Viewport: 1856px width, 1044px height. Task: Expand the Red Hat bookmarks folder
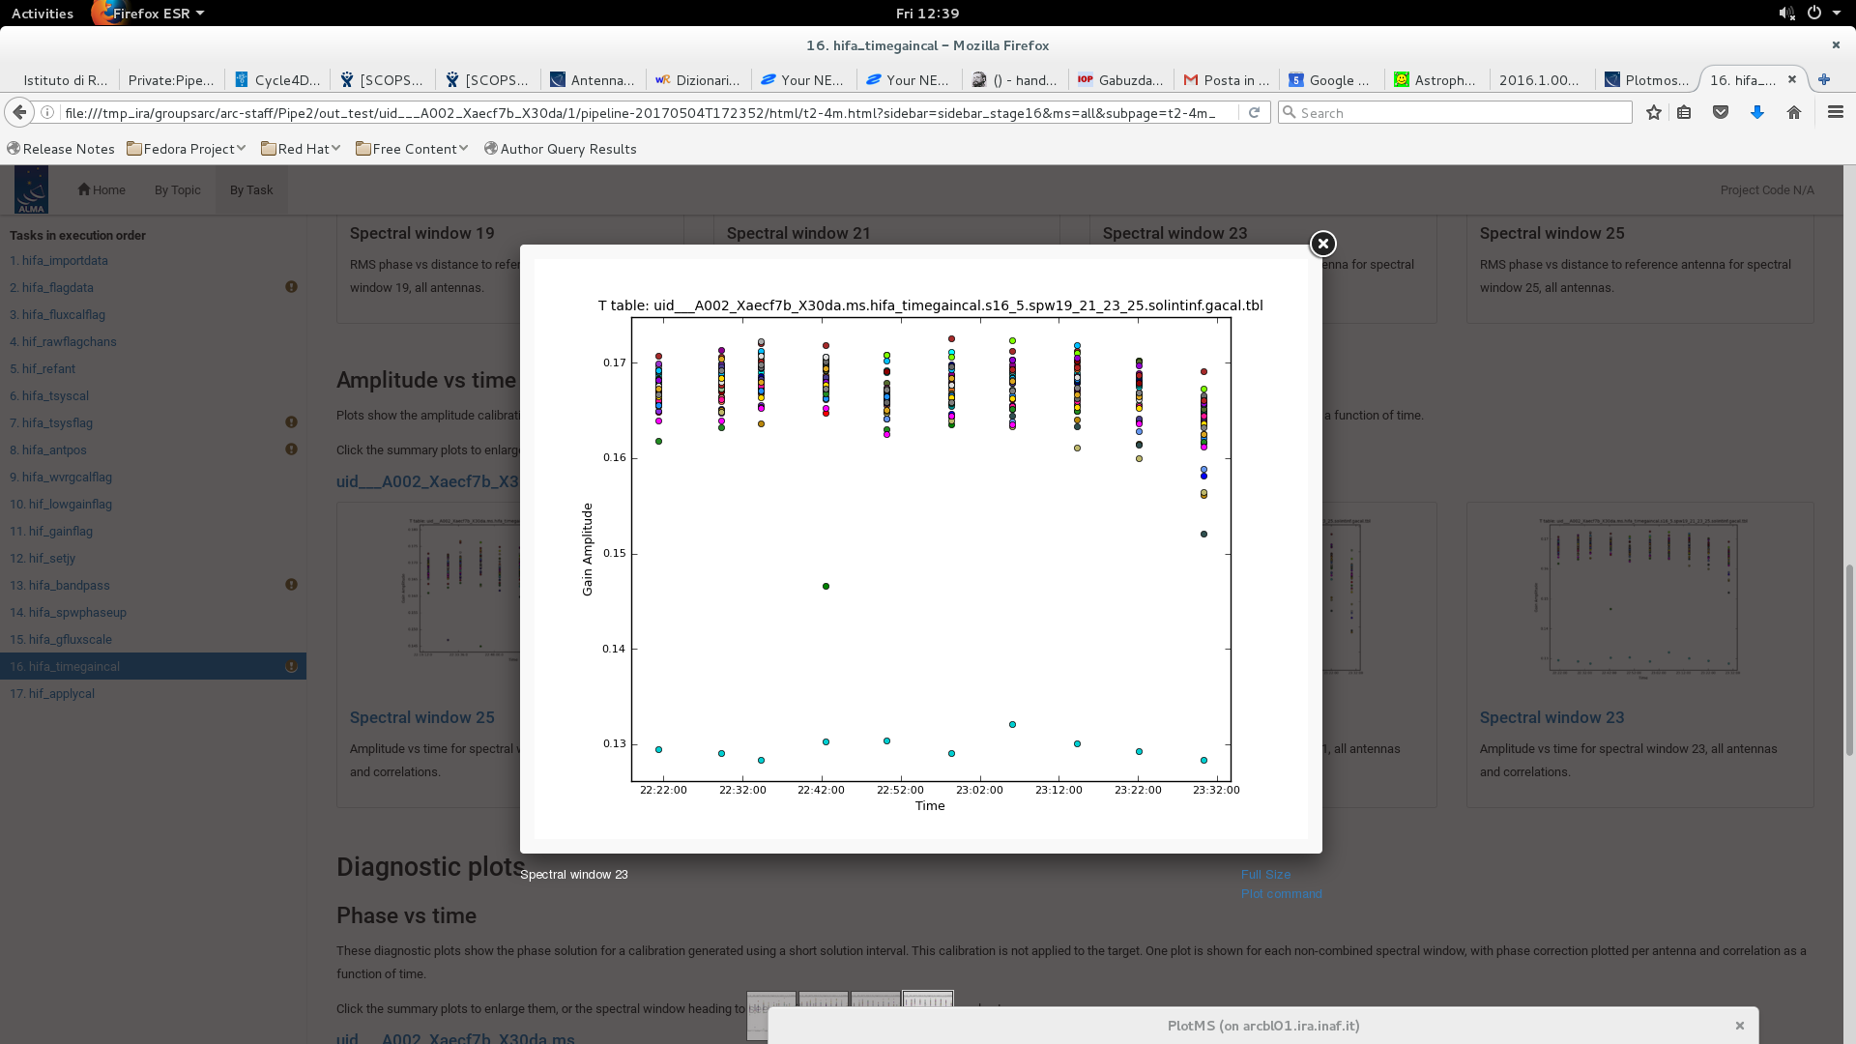301,149
